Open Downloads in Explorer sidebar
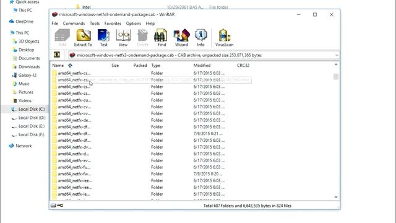The height and width of the screenshot is (223, 396). click(26, 67)
